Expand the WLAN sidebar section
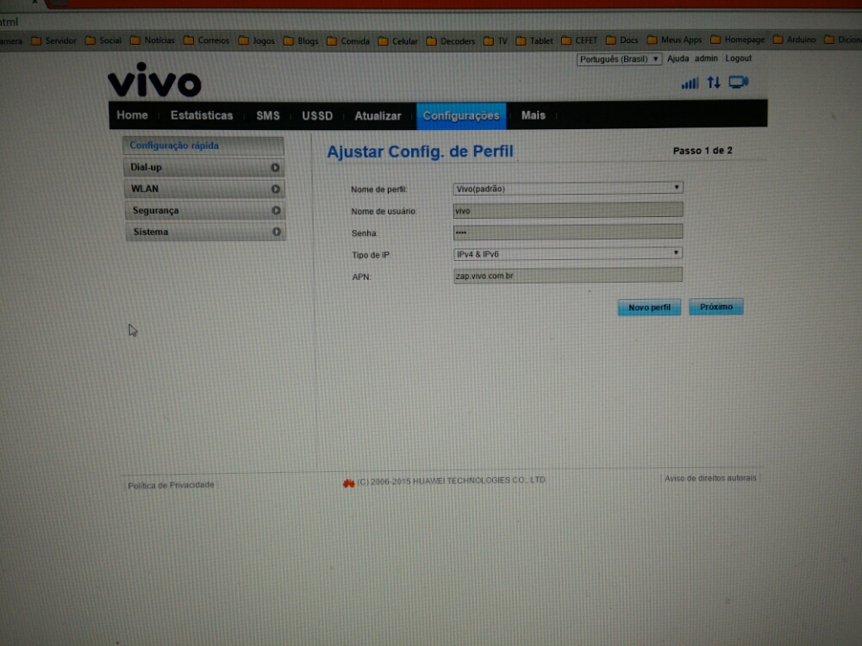Image resolution: width=862 pixels, height=646 pixels. [204, 189]
